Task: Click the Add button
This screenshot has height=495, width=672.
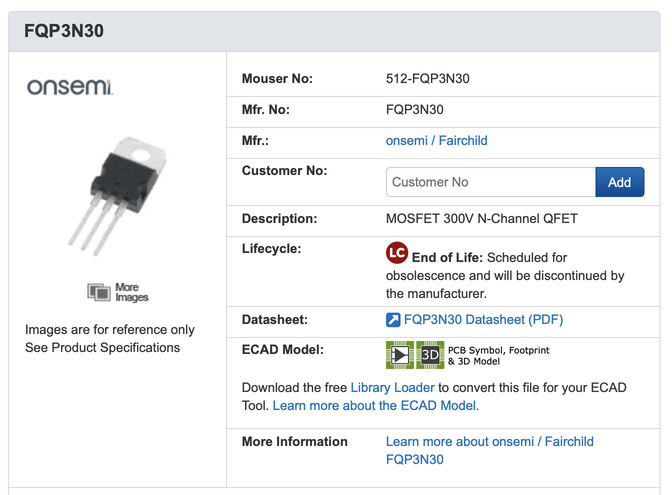Action: [619, 182]
